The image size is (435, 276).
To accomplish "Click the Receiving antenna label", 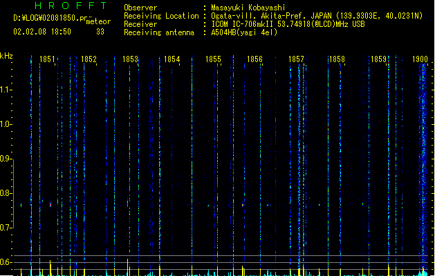I will pos(159,32).
